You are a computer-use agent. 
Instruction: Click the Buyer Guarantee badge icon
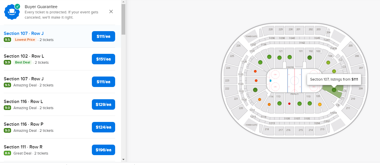[12, 12]
